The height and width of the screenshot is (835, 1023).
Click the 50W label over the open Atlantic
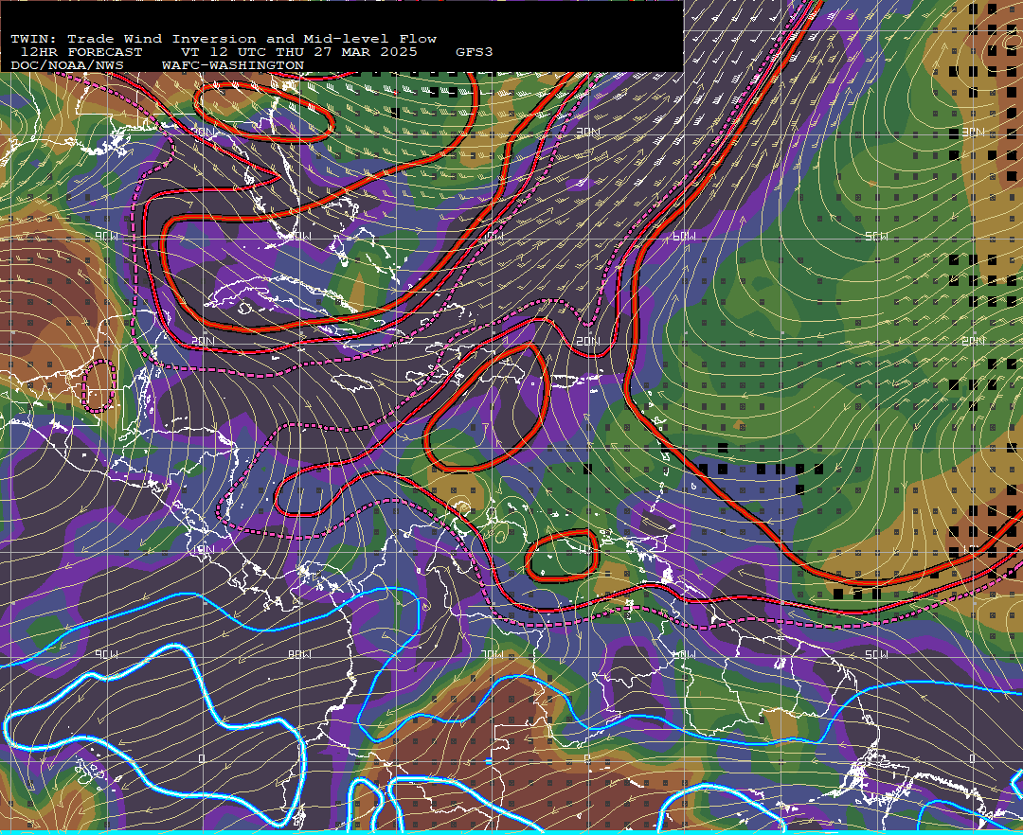click(x=877, y=236)
